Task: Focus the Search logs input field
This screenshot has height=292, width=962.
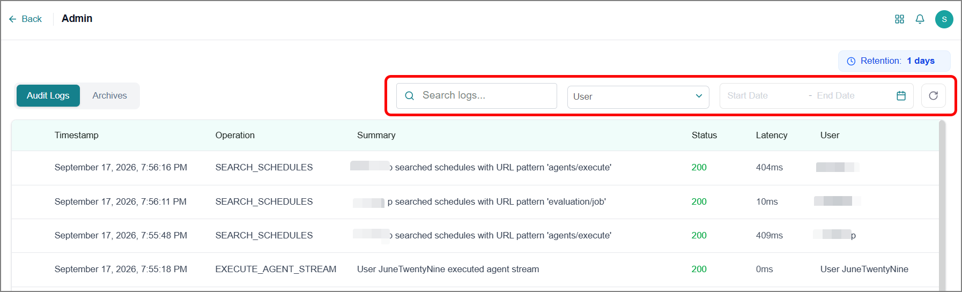Action: tap(477, 96)
